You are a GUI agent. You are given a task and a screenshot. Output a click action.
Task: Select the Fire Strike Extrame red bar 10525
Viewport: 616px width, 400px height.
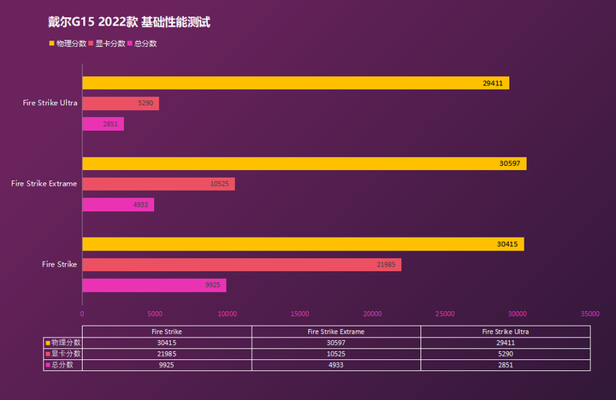(159, 184)
